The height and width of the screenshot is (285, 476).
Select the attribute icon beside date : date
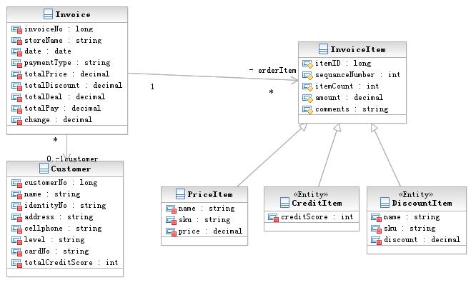(16, 52)
